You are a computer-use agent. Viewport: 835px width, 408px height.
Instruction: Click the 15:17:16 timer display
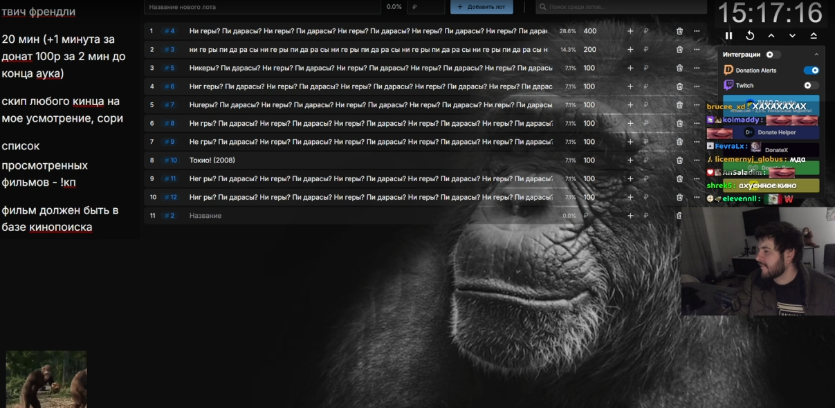click(770, 13)
